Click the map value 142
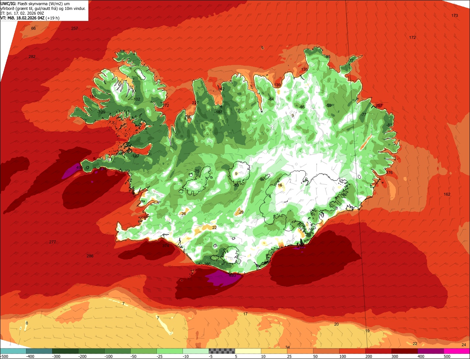The height and width of the screenshot is (359, 470). [221, 89]
